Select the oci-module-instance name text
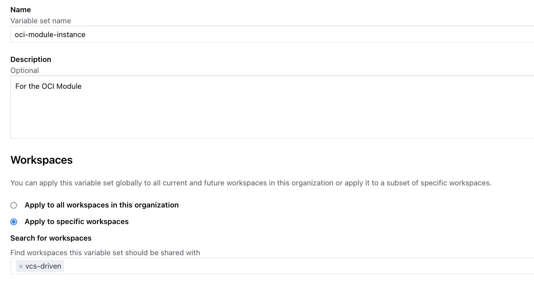534x284 pixels. point(50,35)
